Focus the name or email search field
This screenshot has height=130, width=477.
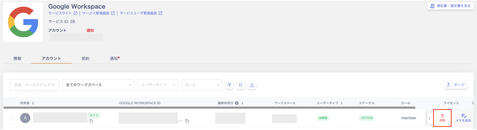[x=34, y=85]
